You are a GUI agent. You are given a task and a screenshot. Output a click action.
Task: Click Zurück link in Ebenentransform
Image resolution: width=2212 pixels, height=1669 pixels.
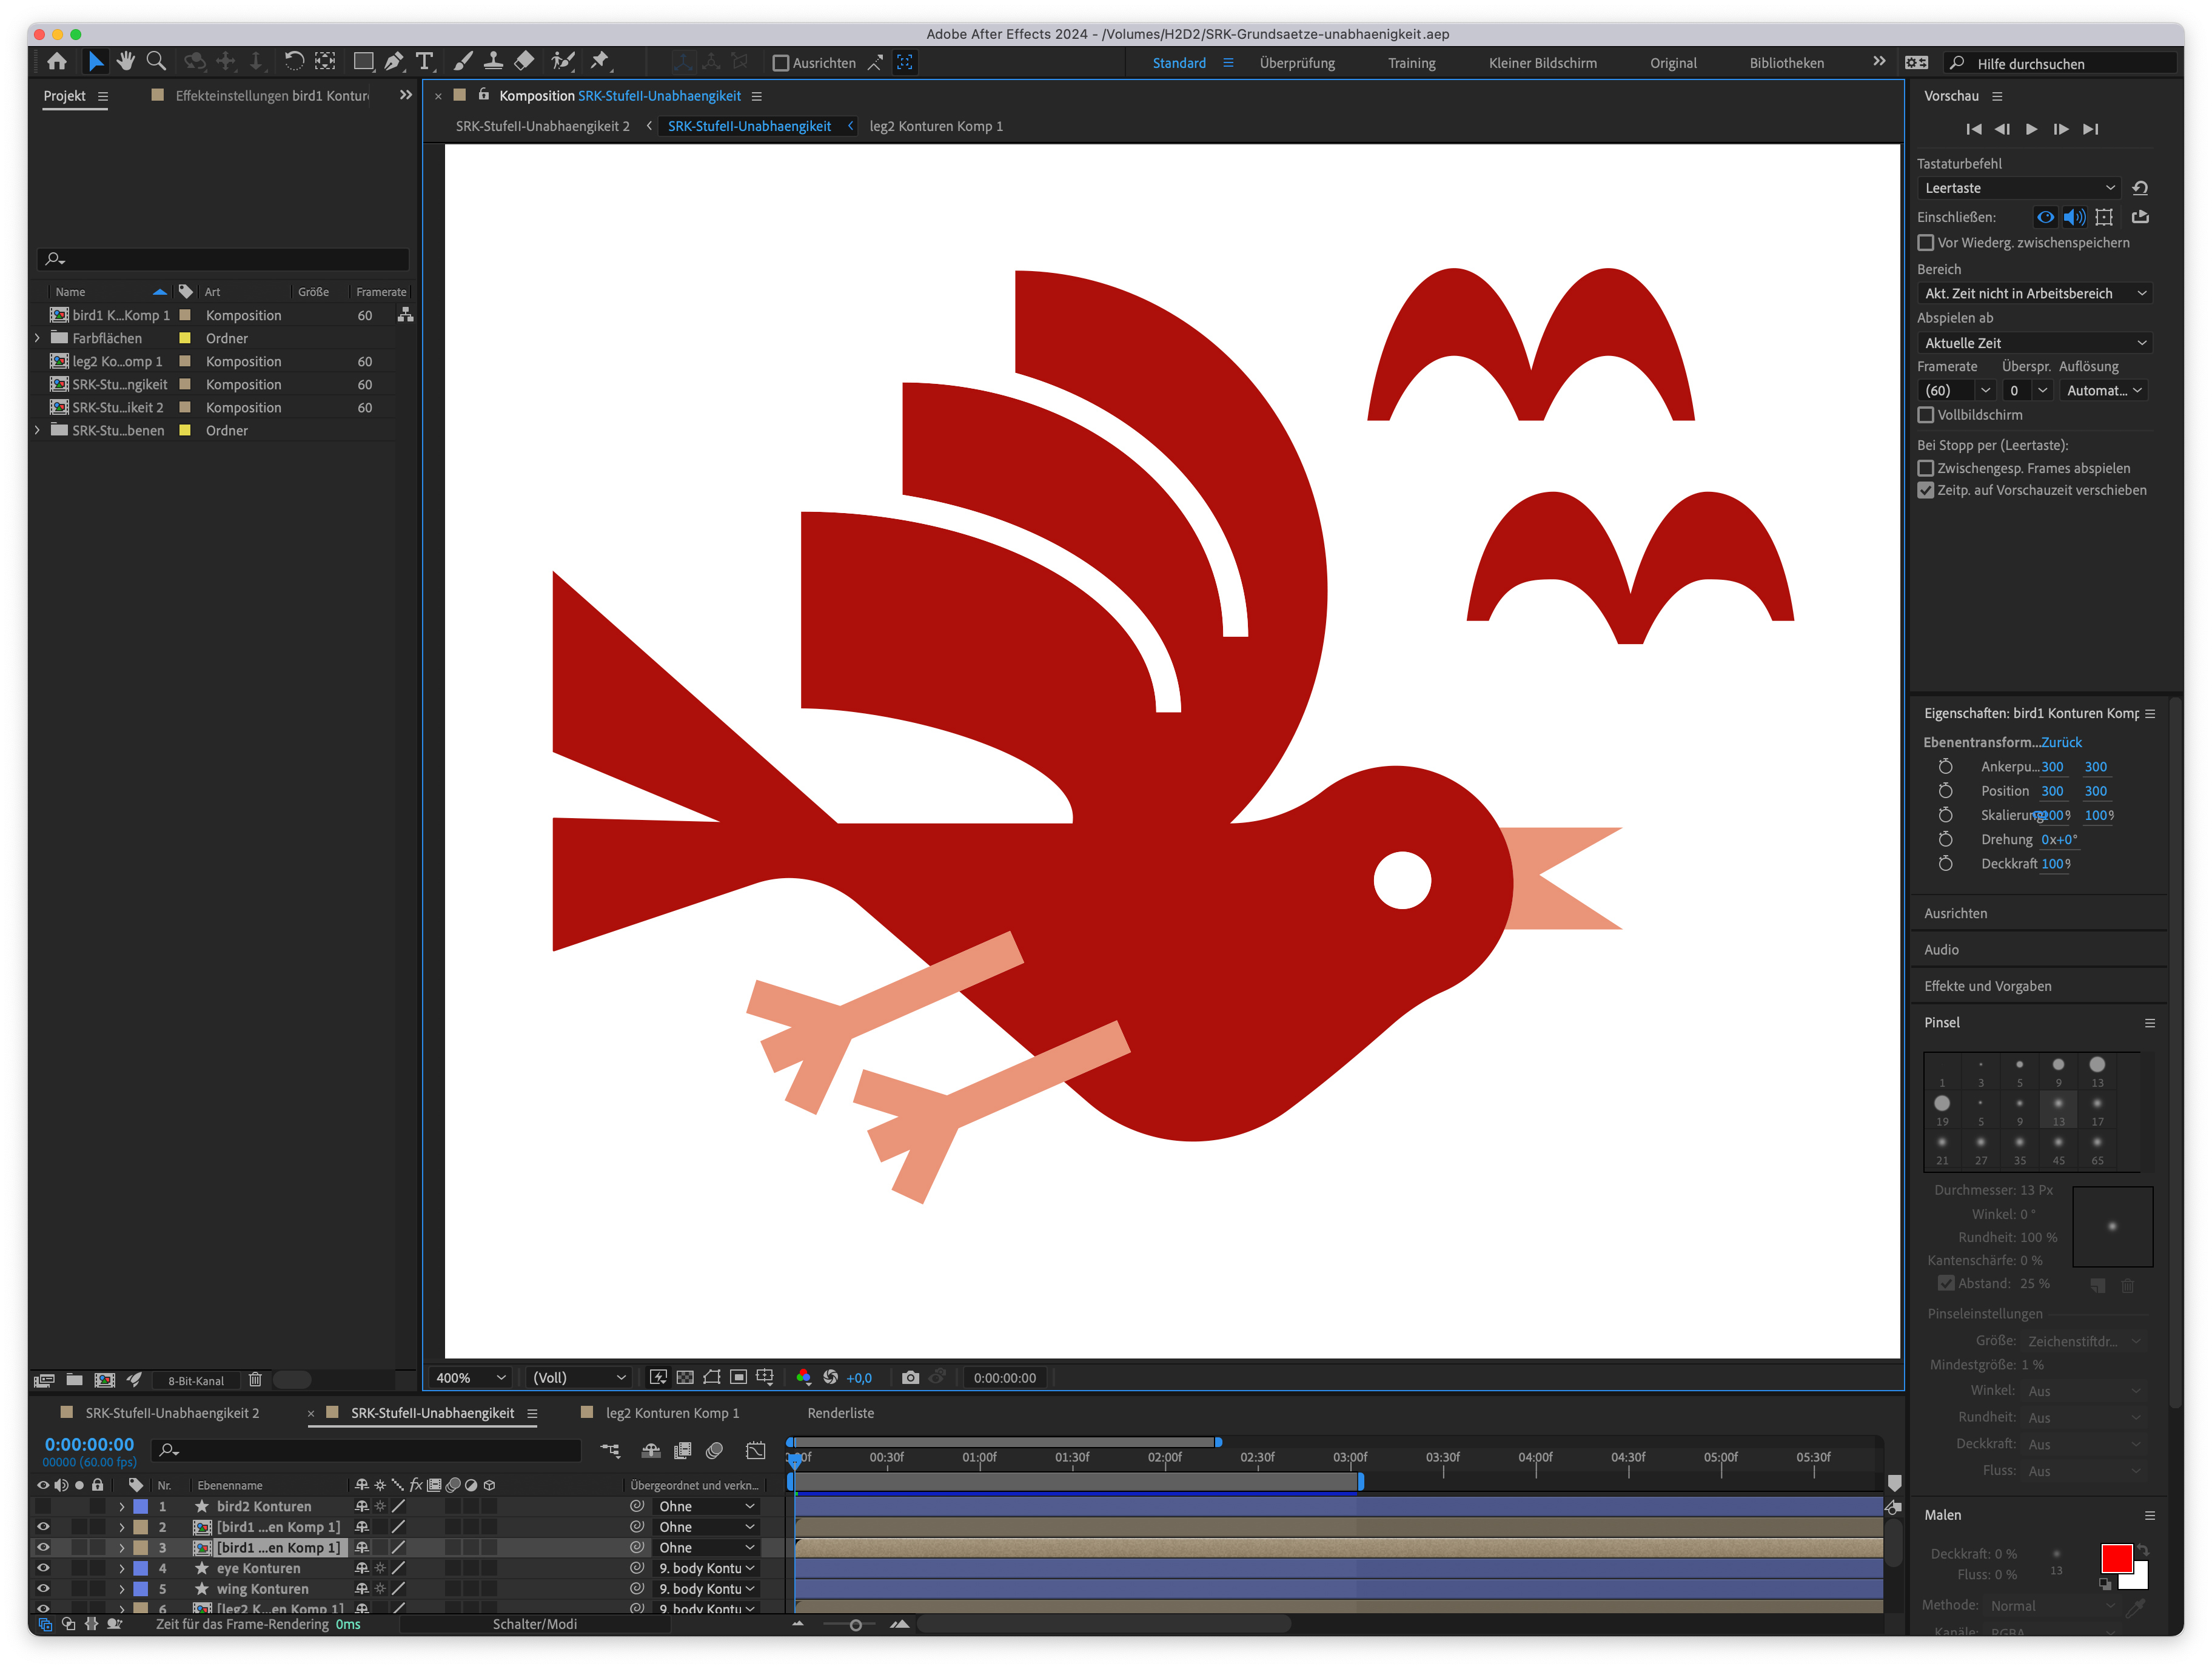point(2061,742)
